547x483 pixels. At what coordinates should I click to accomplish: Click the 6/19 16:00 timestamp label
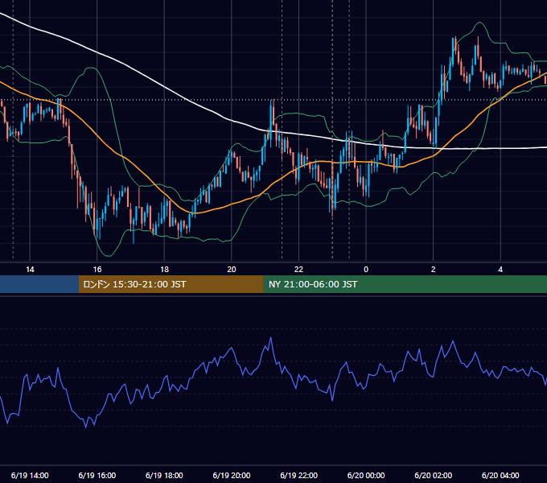pos(97,475)
